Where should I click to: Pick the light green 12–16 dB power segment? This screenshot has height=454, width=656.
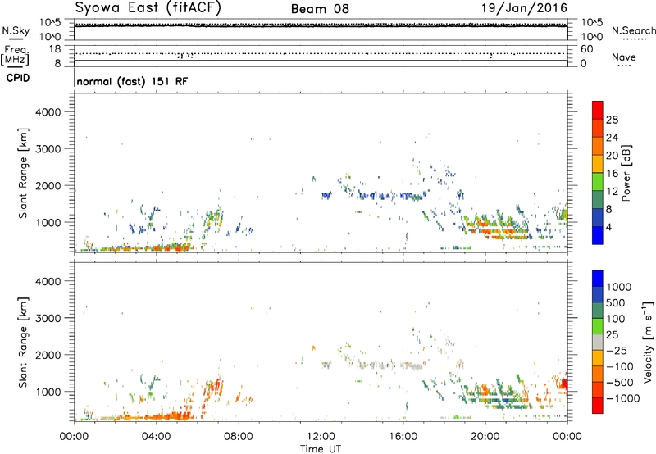pos(598,182)
